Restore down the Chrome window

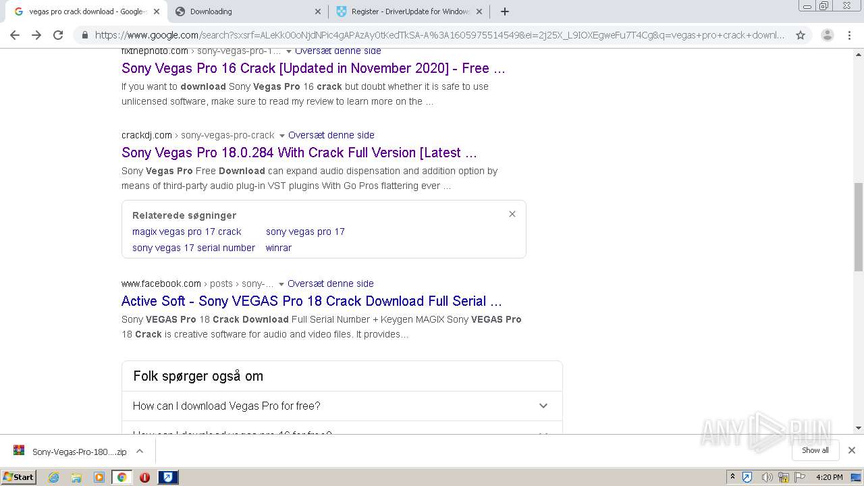[x=823, y=6]
